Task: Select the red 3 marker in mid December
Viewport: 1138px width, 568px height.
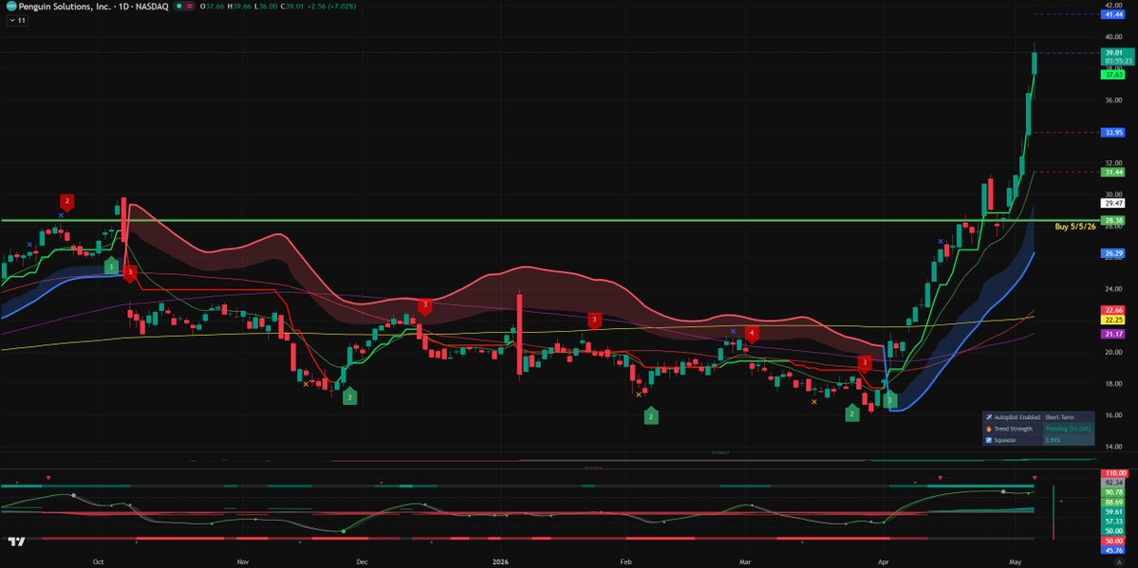Action: 425,305
